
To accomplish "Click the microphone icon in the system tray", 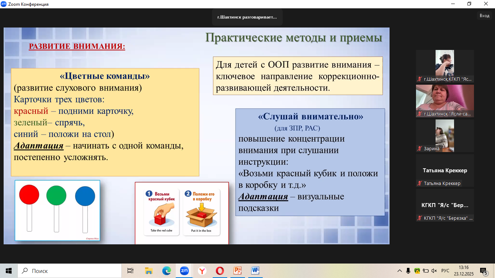I will 408,271.
